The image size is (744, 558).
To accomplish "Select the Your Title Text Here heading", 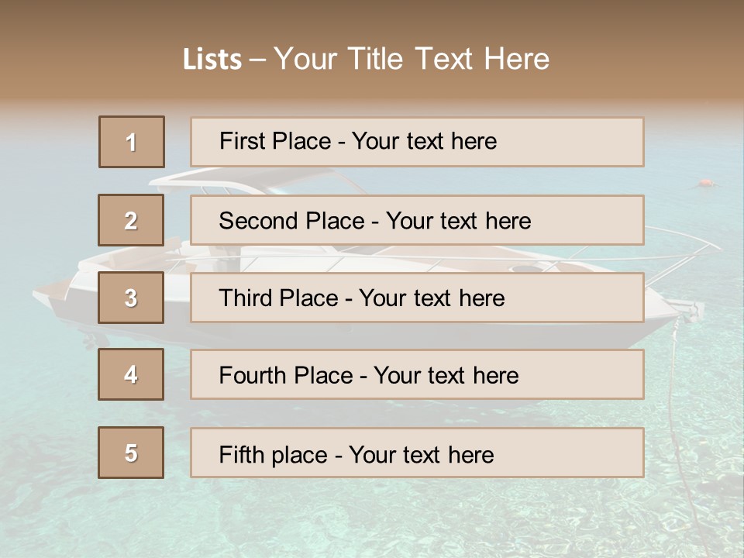I will 412,59.
